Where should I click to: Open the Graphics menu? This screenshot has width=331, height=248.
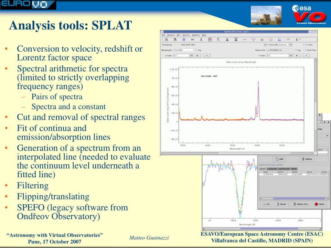196,35
